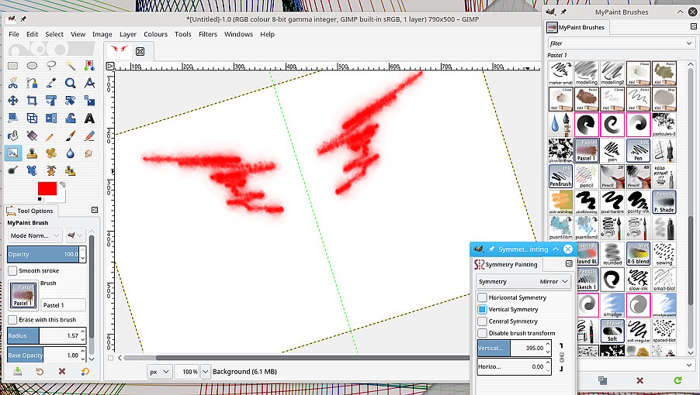The height and width of the screenshot is (395, 700).
Task: Toggle Smooth stroke option
Action: point(12,271)
